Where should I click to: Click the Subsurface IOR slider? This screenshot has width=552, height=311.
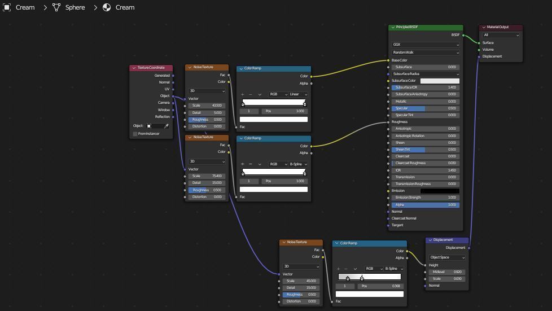(426, 87)
